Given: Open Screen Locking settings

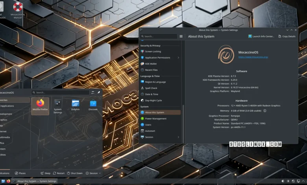Looking at the screenshot, I should click(160, 52).
